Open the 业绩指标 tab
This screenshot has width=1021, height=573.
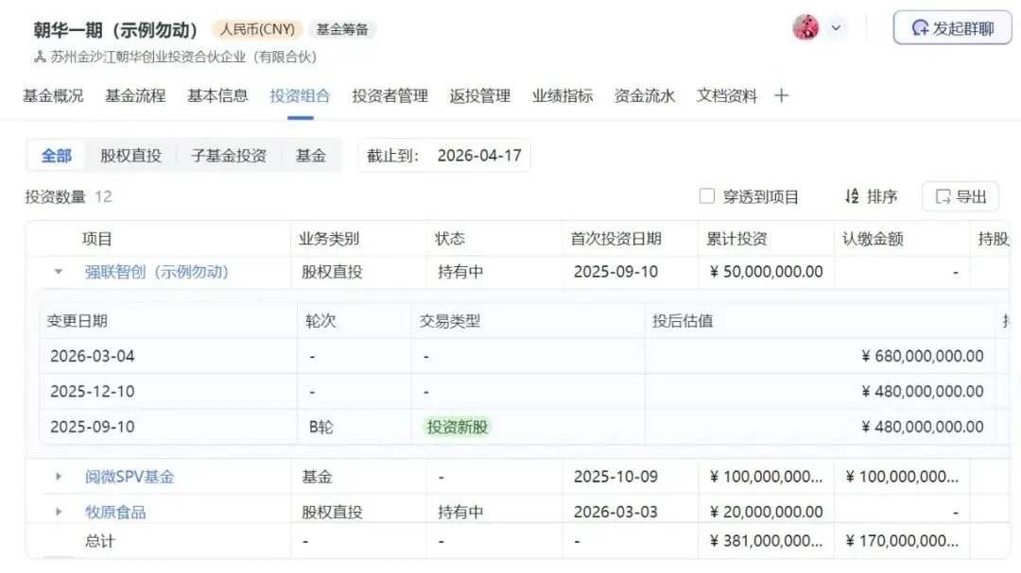coord(562,95)
